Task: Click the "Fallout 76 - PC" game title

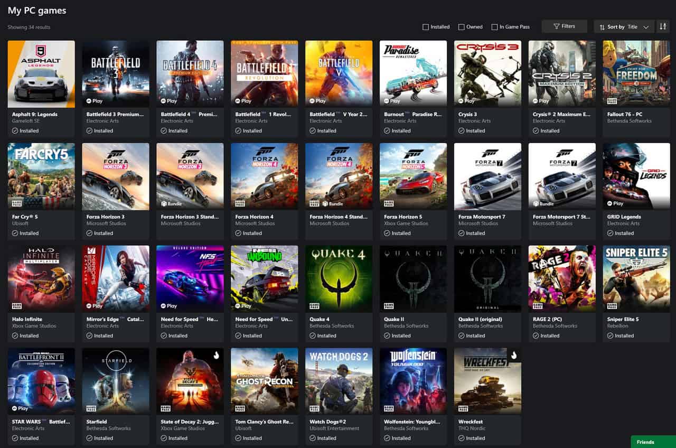Action: (x=625, y=114)
